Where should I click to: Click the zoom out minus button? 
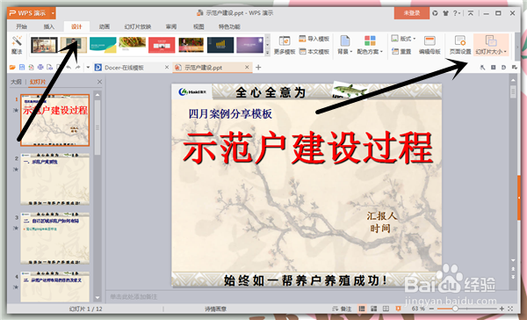(x=432, y=309)
